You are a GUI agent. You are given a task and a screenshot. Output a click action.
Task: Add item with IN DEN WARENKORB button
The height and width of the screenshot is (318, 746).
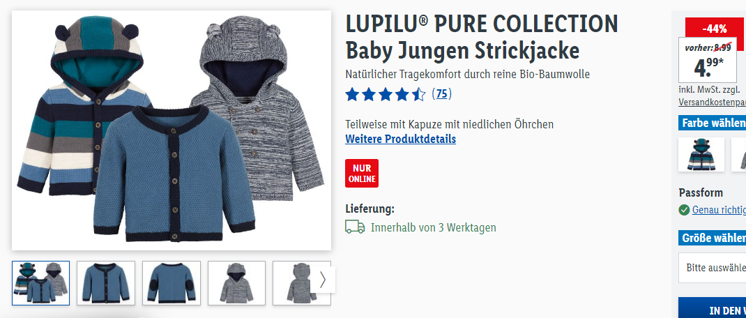point(713,308)
